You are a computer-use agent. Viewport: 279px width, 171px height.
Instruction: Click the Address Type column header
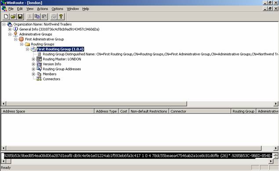tap(106, 111)
